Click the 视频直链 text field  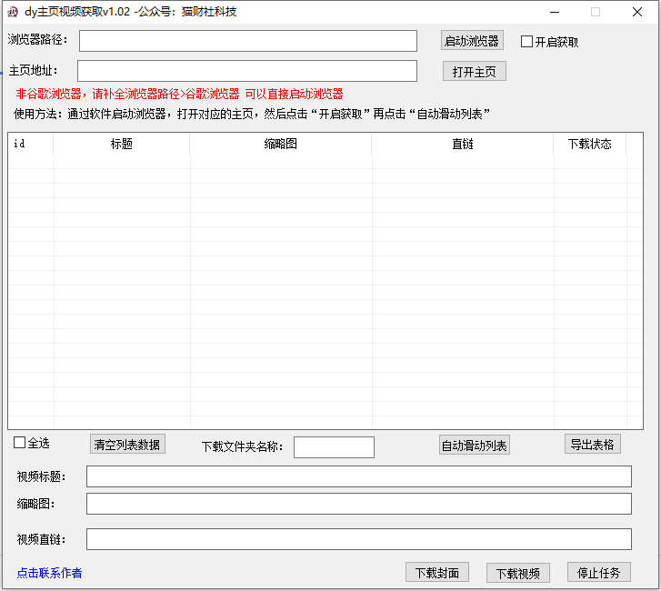tap(359, 539)
